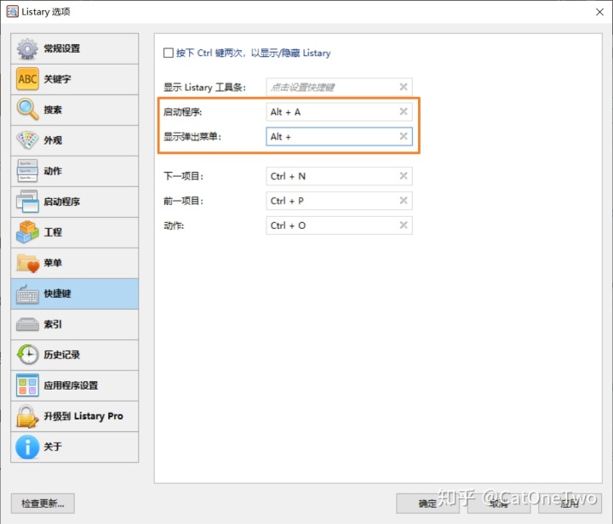The width and height of the screenshot is (613, 524).
Task: Click the 菜单 folder heart icon
Action: pos(27,263)
